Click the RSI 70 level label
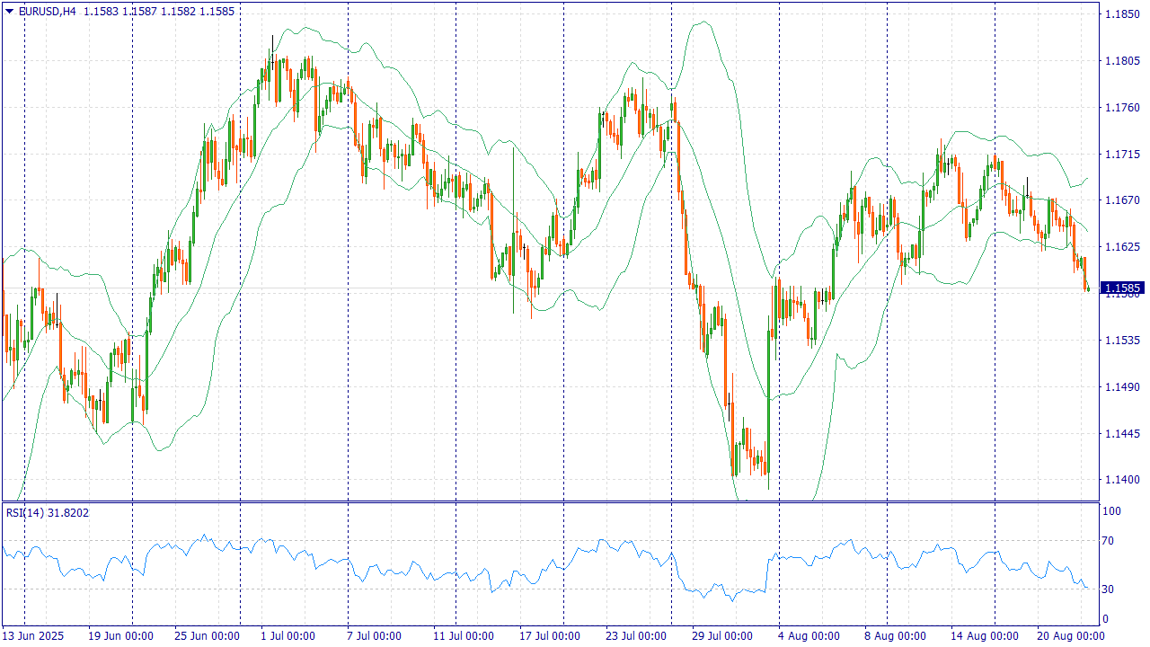The image size is (1150, 647). (1110, 541)
